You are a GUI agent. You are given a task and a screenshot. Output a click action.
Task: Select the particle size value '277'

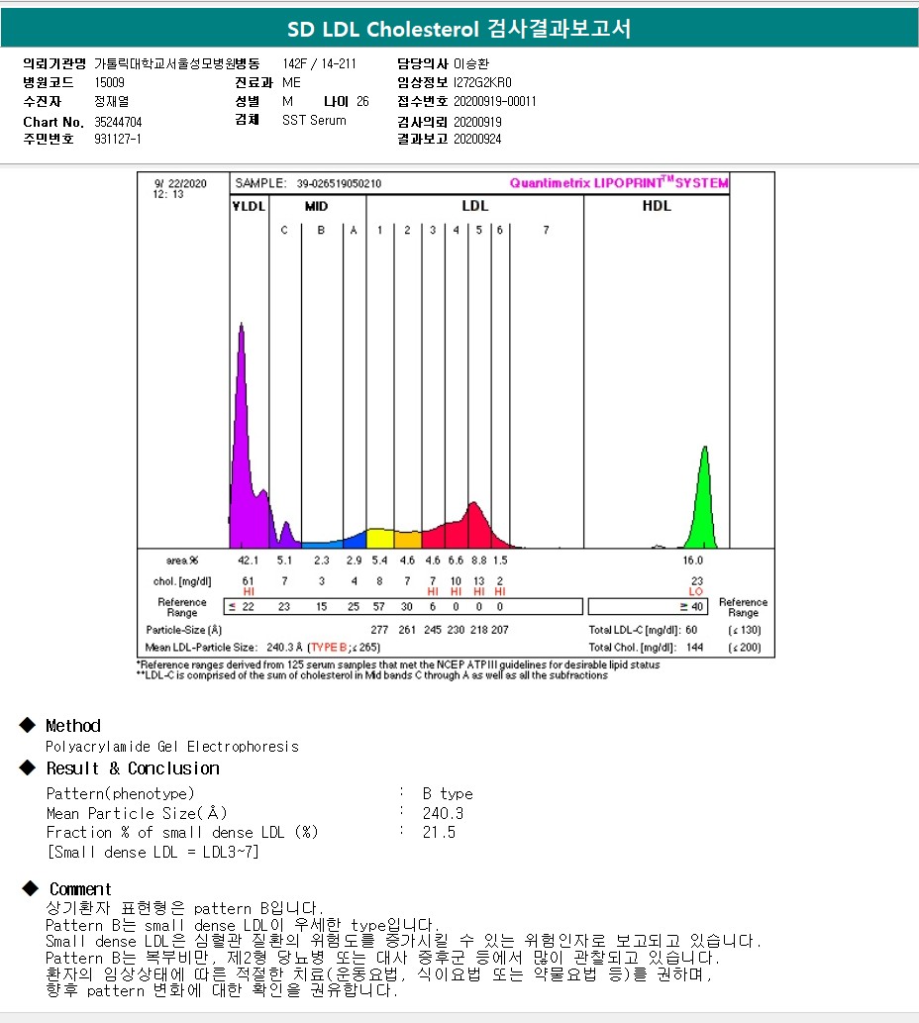379,630
